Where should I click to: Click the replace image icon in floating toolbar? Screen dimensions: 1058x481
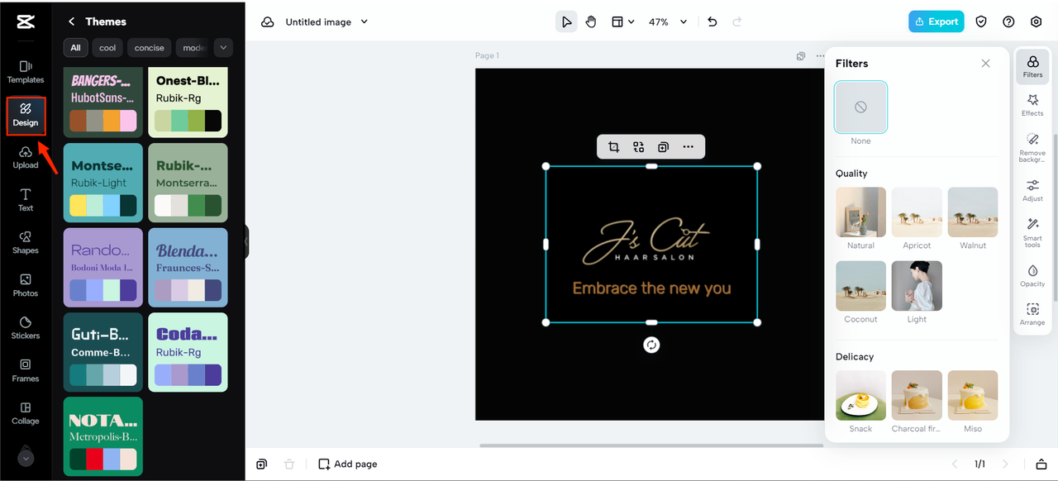pos(638,147)
